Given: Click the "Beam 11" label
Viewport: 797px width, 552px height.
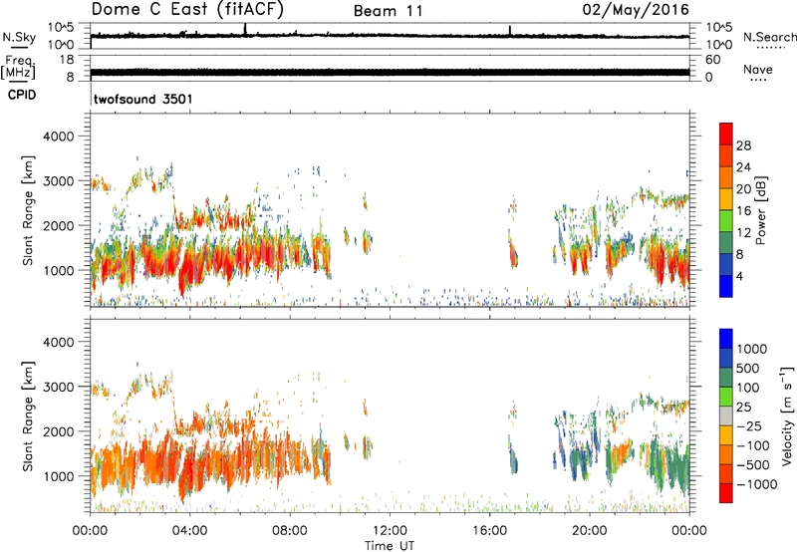Looking at the screenshot, I should (x=389, y=11).
